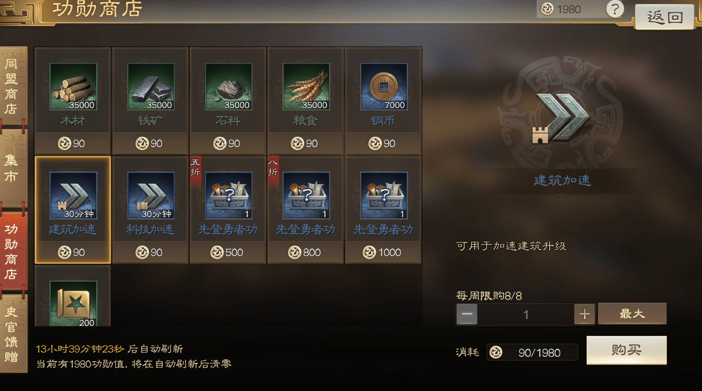Screen dimensions: 702x391
Task: Select the 木材 wood resource item
Action: [x=73, y=101]
